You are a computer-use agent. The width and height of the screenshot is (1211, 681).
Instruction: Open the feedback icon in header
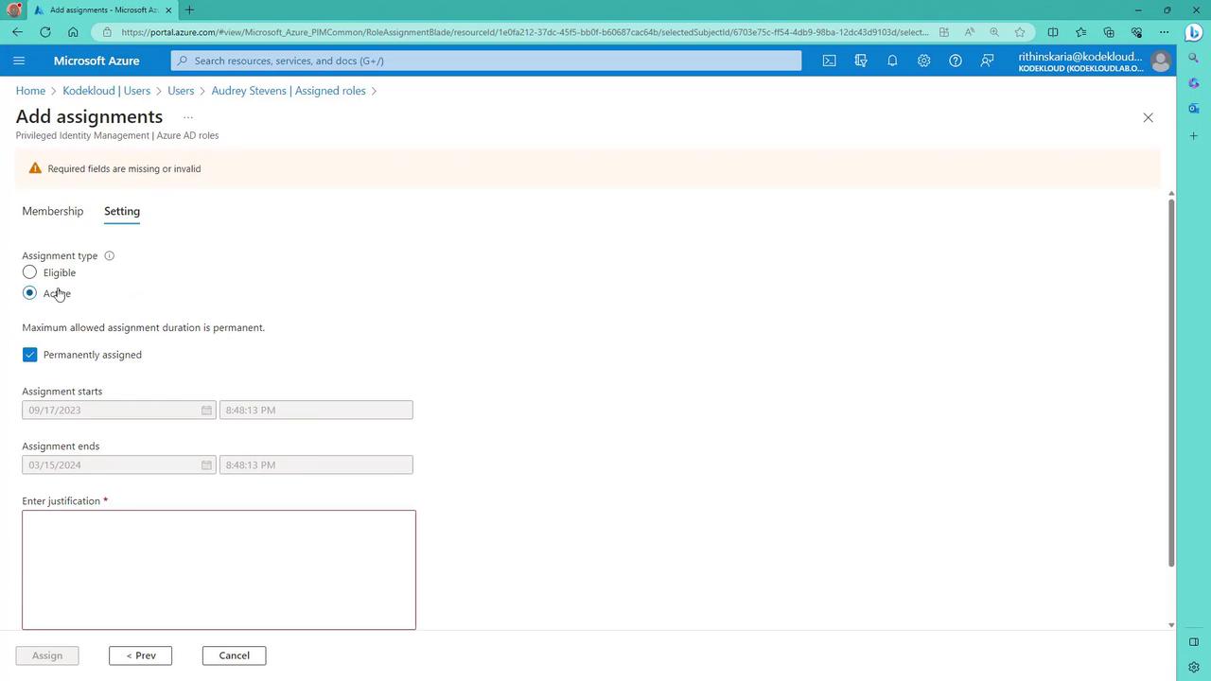987,61
